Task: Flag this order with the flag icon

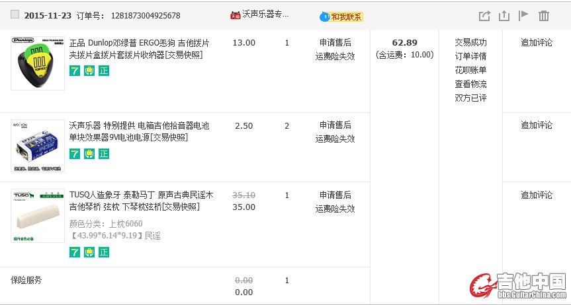Action: click(523, 16)
